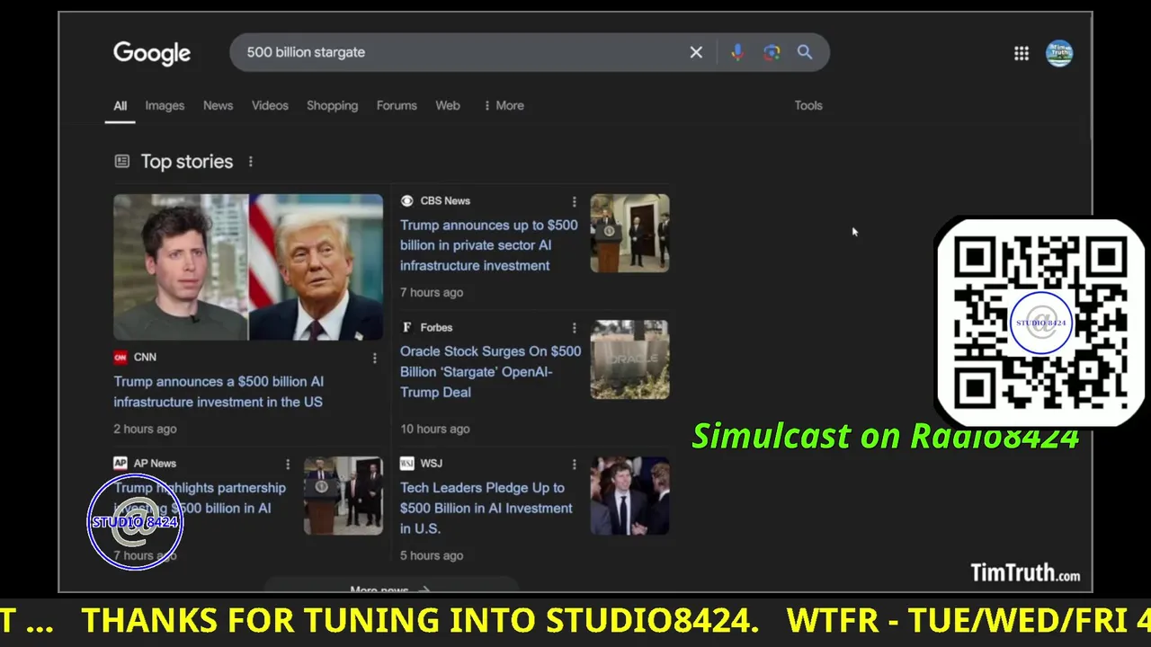Image resolution: width=1151 pixels, height=647 pixels.
Task: Open Forbes headline on Oracle Stock Surges
Action: point(491,371)
